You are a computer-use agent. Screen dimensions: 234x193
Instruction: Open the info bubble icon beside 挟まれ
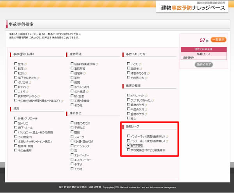coord(28,87)
